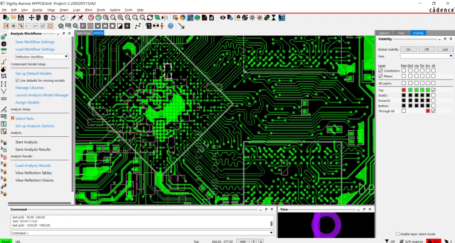455x243 pixels.
Task: Click the Delete trash can icon
Action: pyautogui.click(x=46, y=18)
